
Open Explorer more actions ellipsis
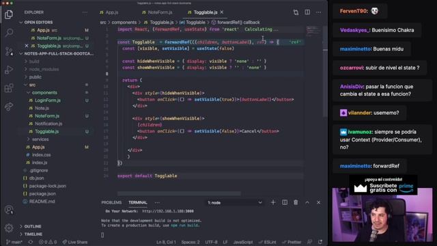click(x=85, y=12)
